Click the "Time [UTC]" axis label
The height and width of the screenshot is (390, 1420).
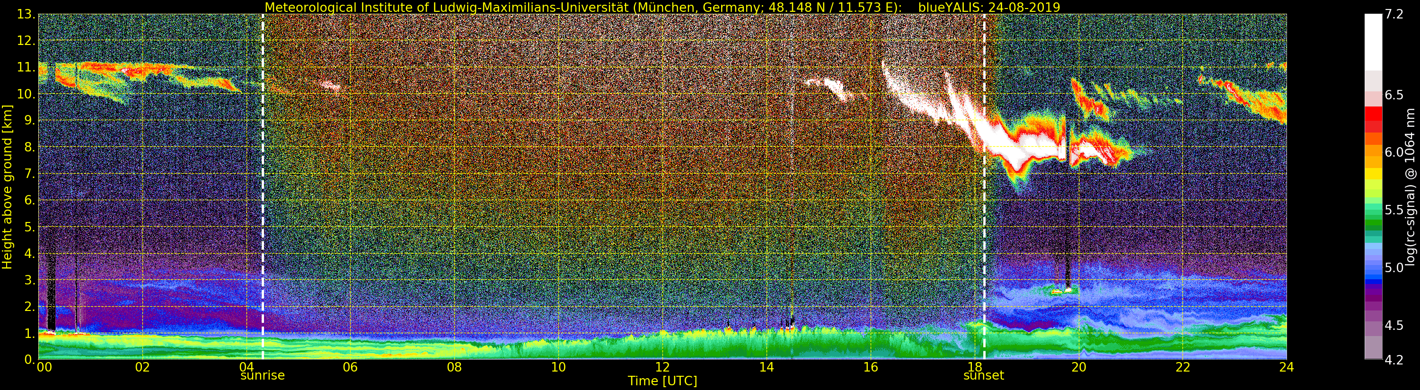pyautogui.click(x=662, y=381)
